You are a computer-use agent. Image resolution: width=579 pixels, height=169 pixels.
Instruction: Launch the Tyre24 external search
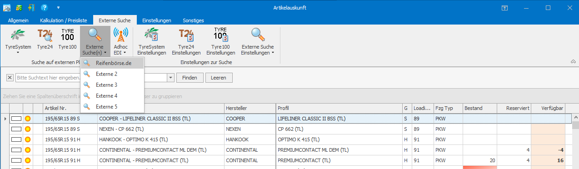click(x=45, y=39)
